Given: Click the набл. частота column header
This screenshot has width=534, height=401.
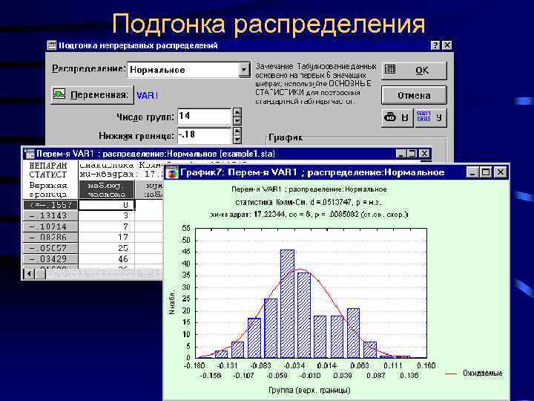Looking at the screenshot, I should pos(107,189).
